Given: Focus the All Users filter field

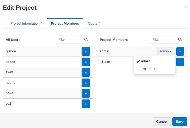Looking at the screenshot, I should (70, 40).
